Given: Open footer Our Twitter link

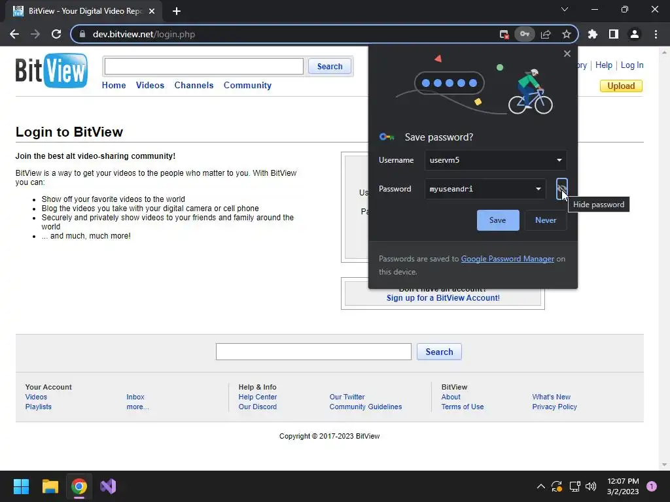Looking at the screenshot, I should click(x=347, y=397).
